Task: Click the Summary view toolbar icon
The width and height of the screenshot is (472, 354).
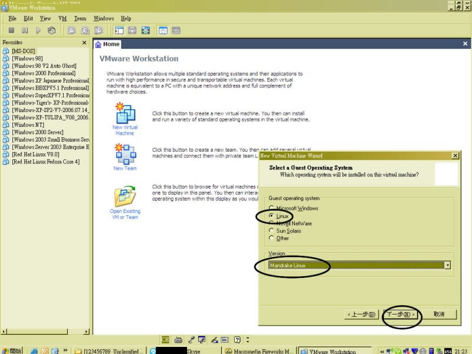Action: point(163,31)
